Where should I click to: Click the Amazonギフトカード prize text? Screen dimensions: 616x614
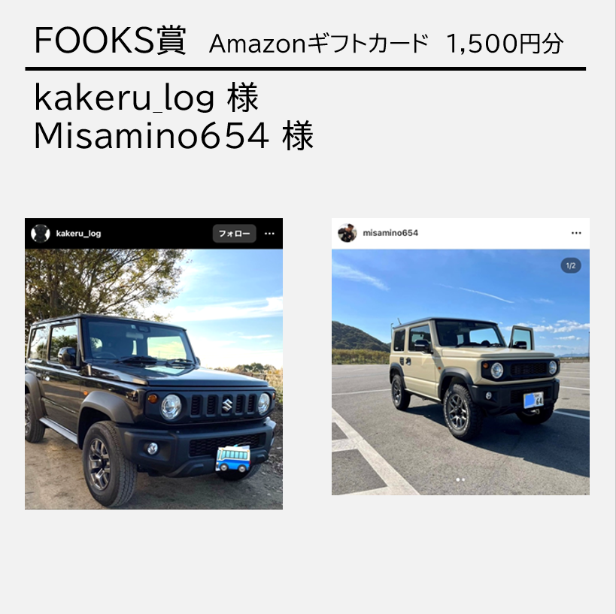pos(319,44)
